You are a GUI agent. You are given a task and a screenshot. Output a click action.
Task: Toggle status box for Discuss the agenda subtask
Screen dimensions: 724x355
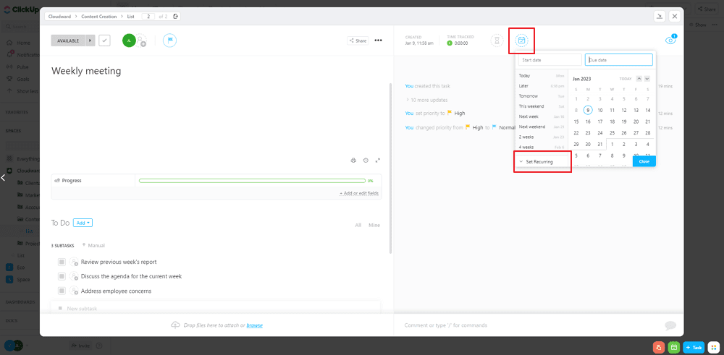pyautogui.click(x=62, y=276)
